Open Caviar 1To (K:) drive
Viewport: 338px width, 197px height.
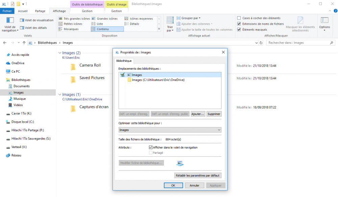point(19,114)
